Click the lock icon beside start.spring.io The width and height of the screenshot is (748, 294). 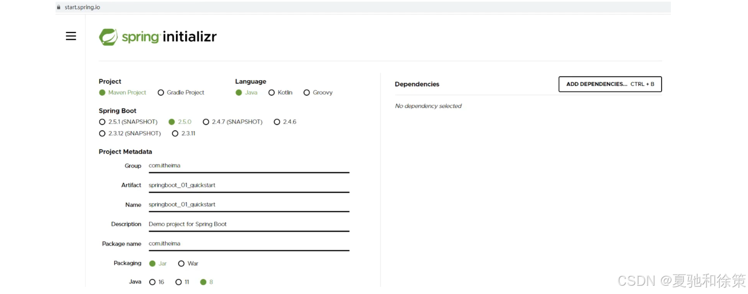59,7
